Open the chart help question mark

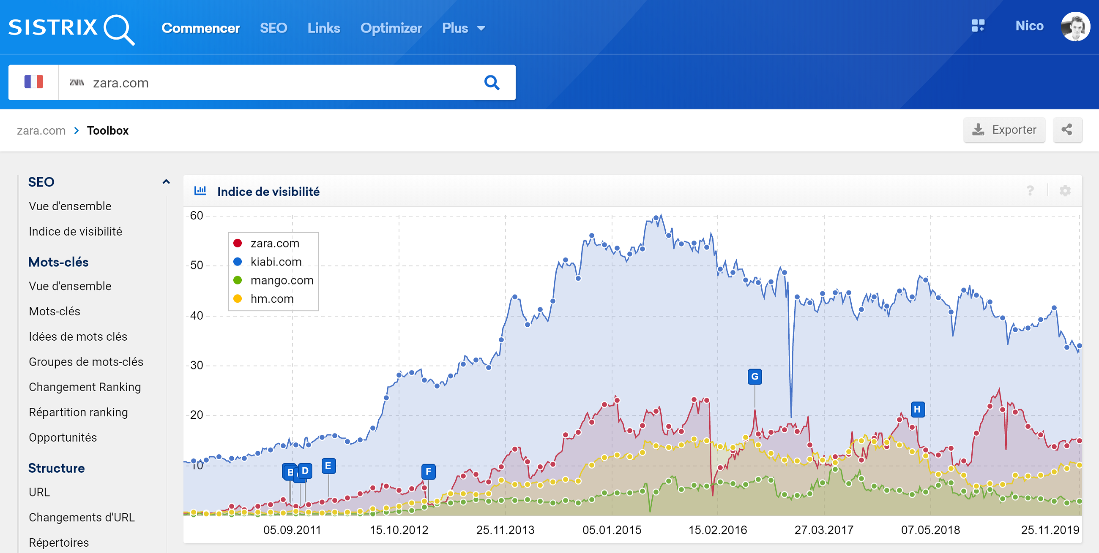click(1030, 191)
